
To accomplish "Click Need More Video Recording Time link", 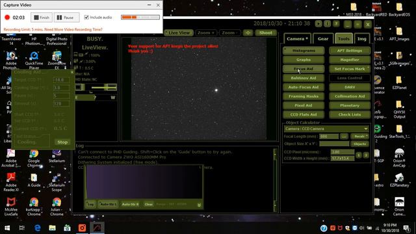I will (x=75, y=29).
